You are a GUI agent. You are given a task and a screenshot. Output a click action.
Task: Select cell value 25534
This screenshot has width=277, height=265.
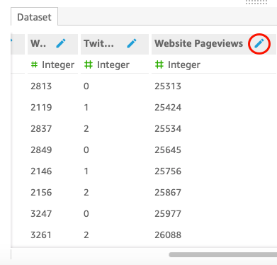[168, 129]
